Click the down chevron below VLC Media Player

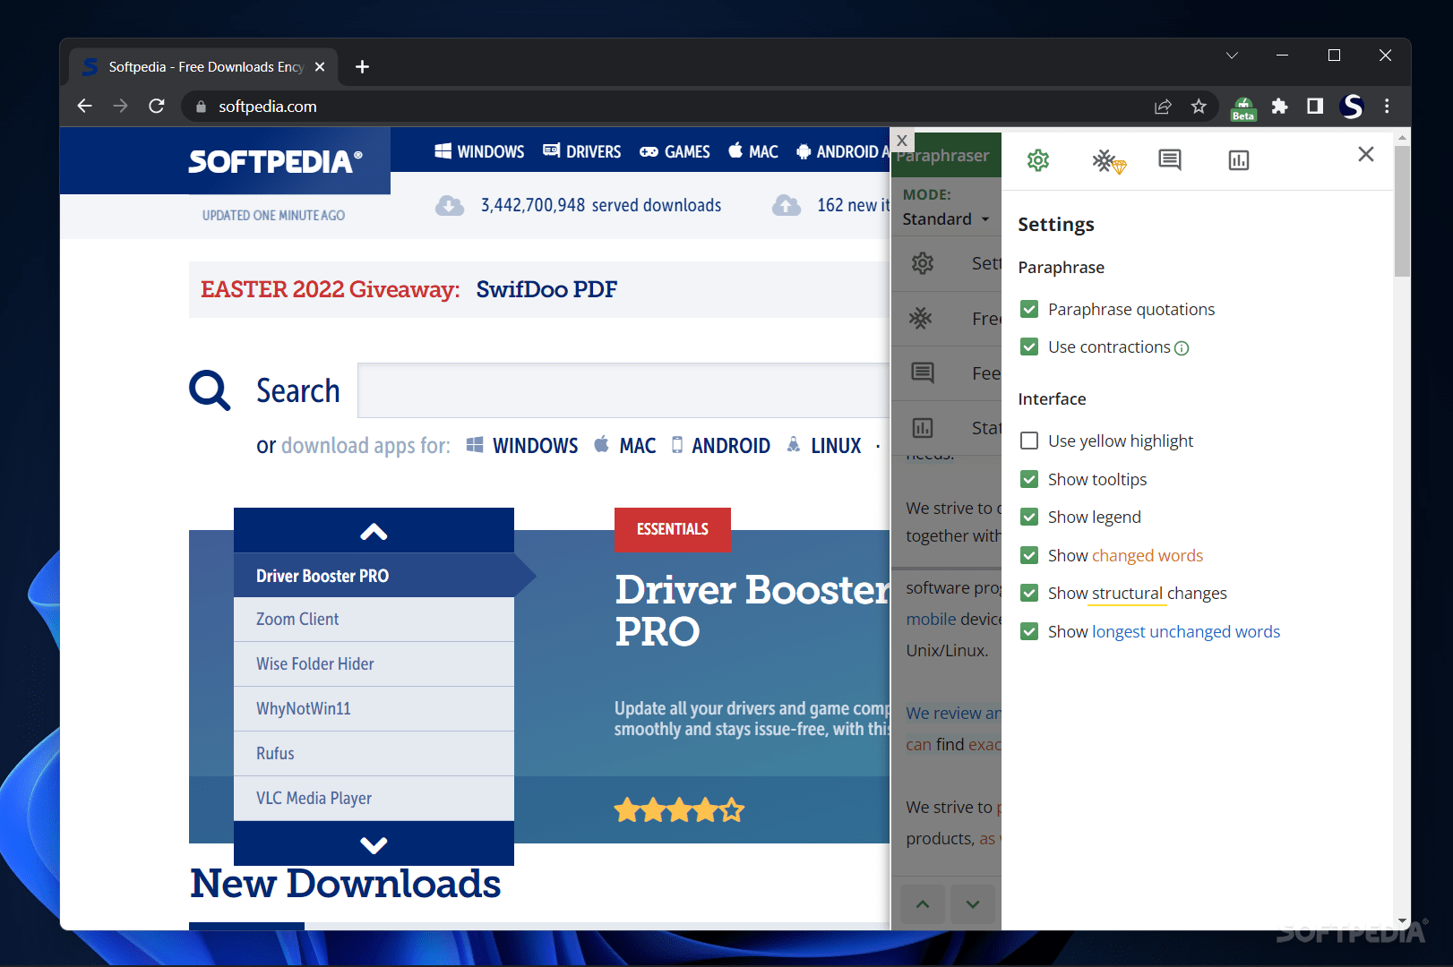click(x=374, y=843)
